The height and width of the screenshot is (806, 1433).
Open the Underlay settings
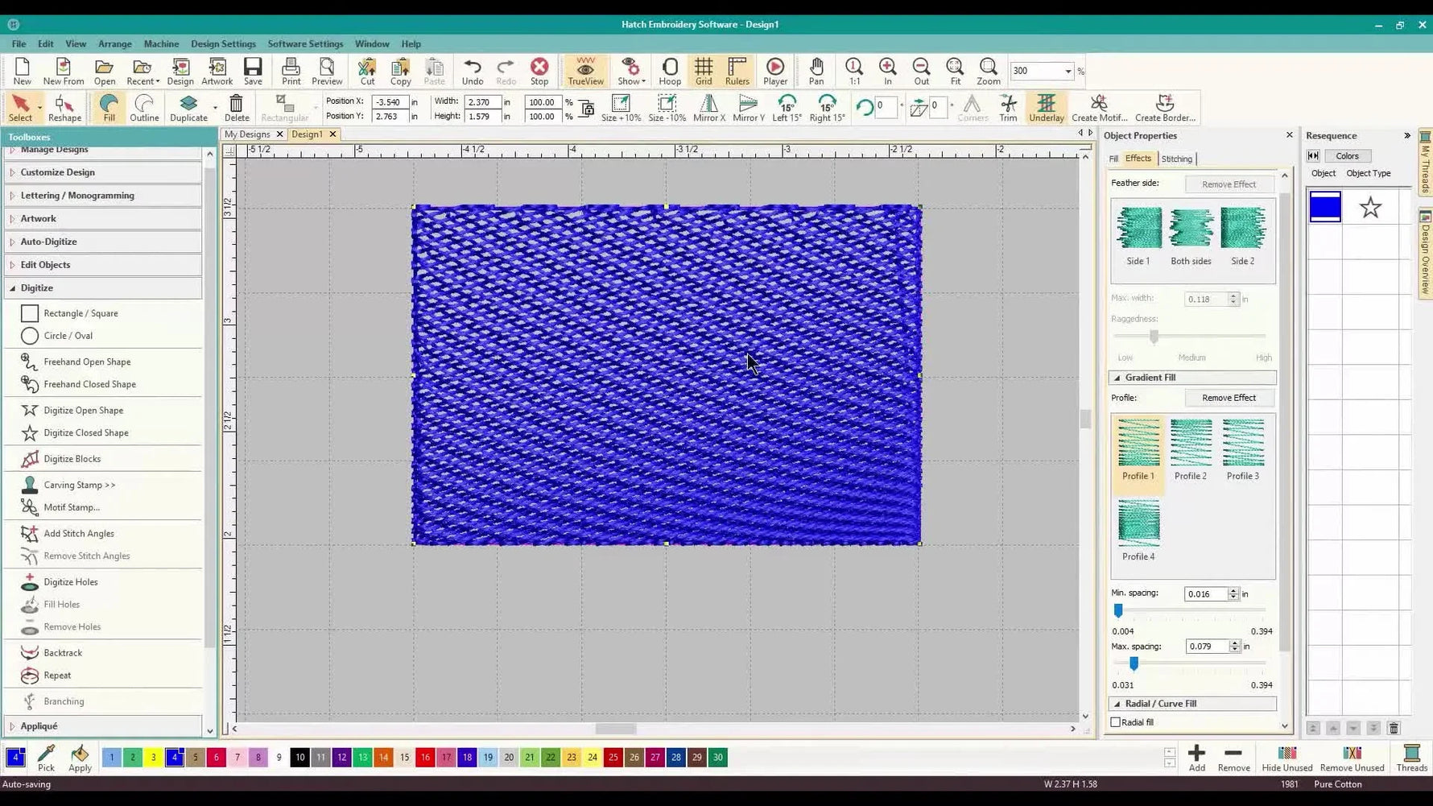click(1046, 107)
